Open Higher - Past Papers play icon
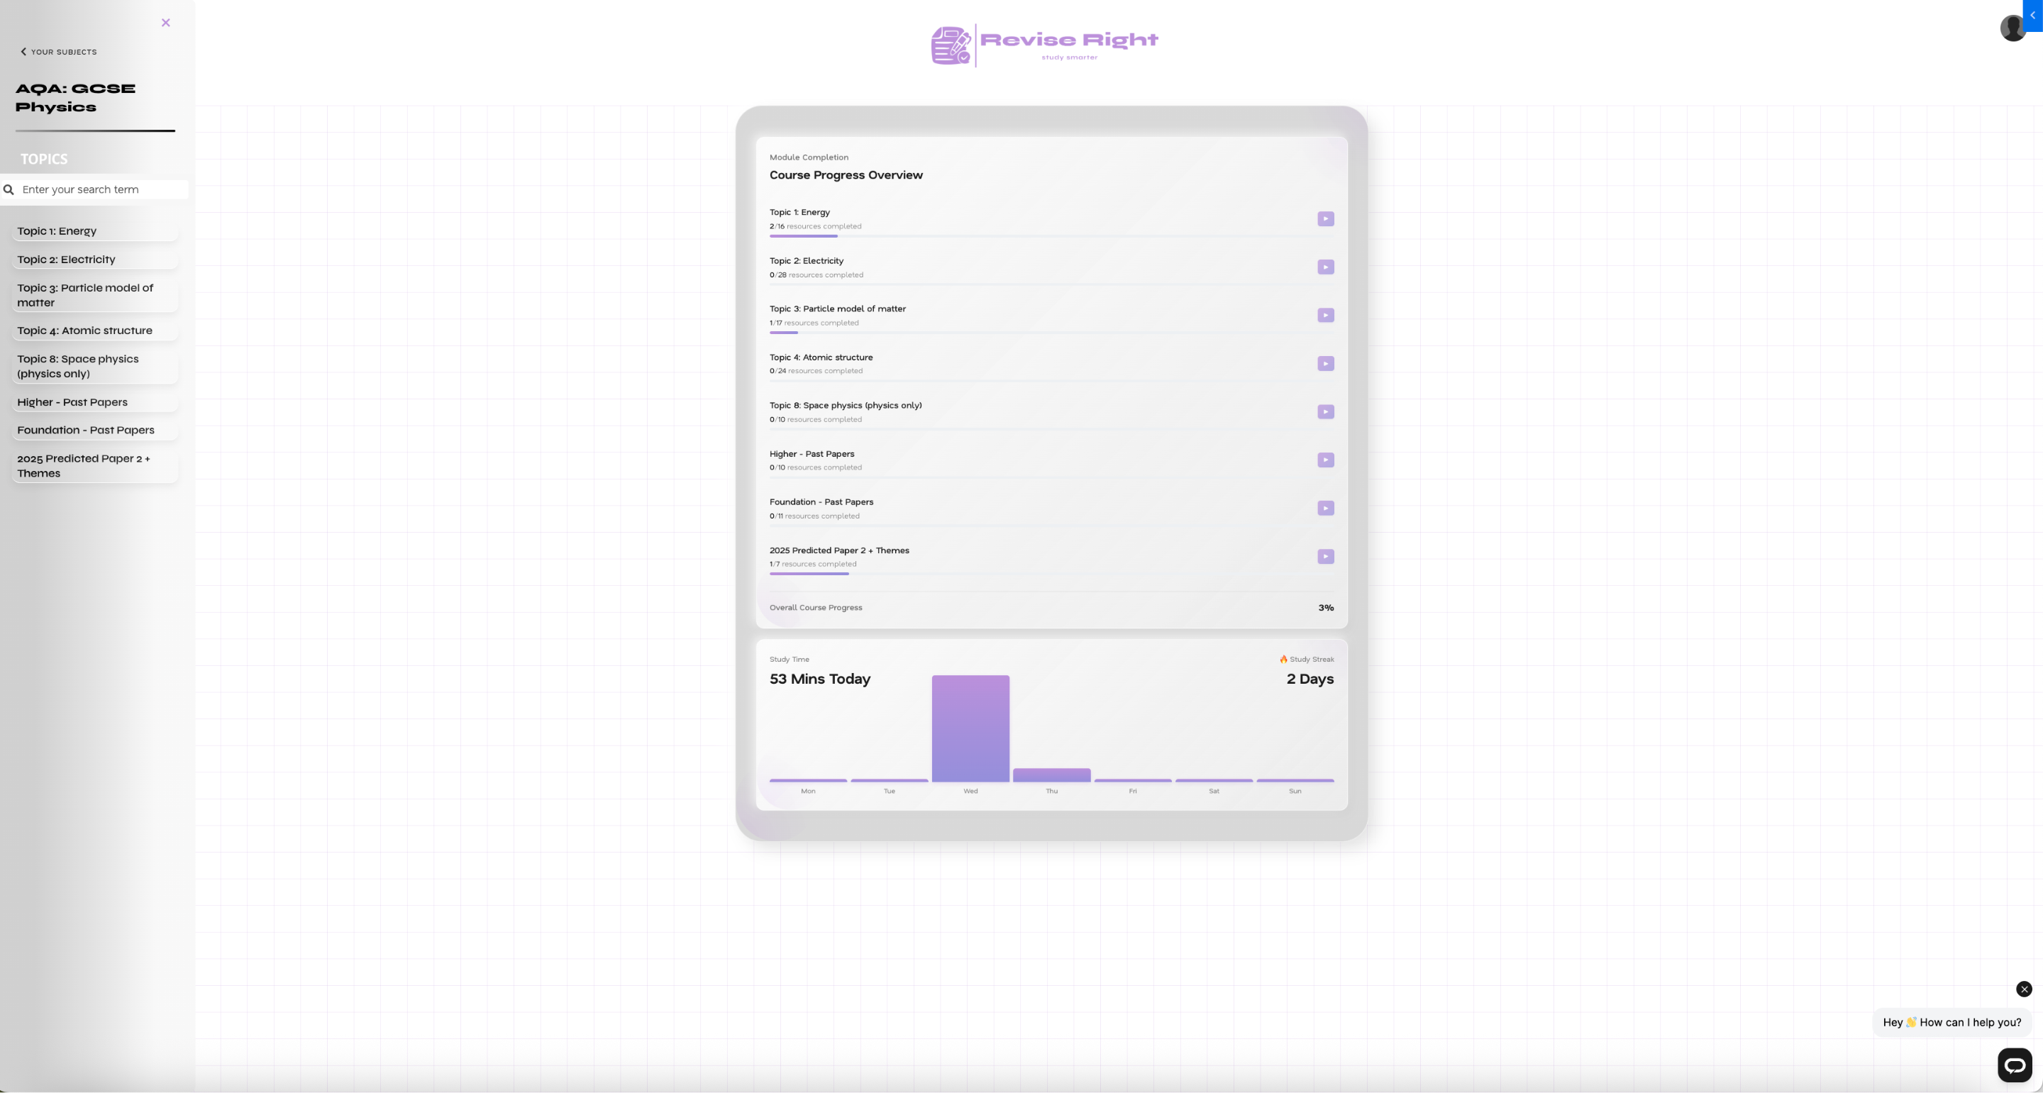Viewport: 2043px width, 1093px height. [x=1325, y=460]
